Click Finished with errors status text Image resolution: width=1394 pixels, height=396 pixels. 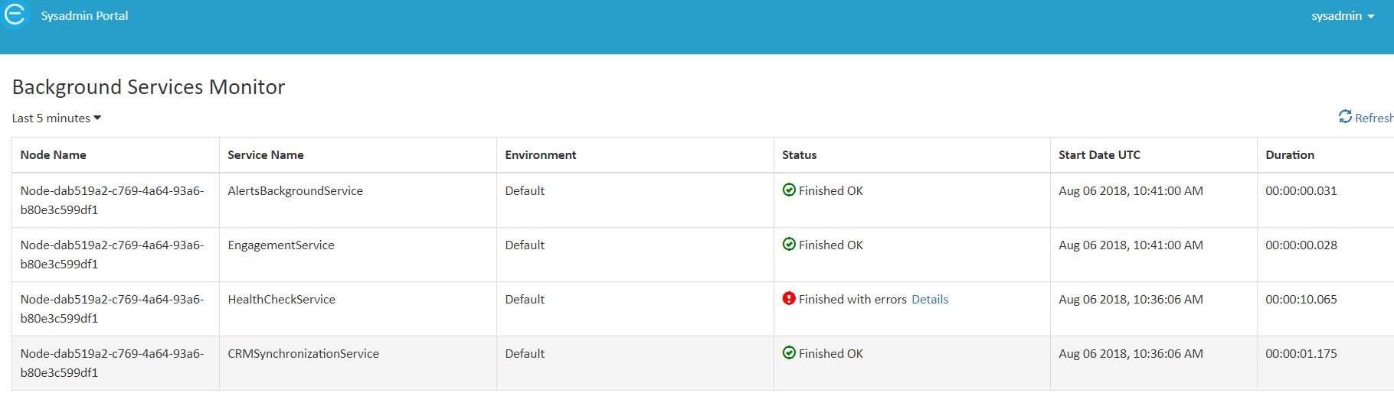point(852,300)
